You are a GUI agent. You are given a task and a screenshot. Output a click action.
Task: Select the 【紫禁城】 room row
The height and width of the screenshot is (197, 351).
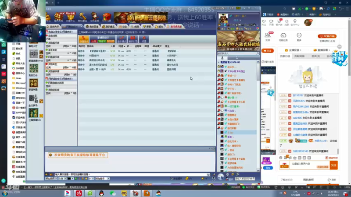147,51
